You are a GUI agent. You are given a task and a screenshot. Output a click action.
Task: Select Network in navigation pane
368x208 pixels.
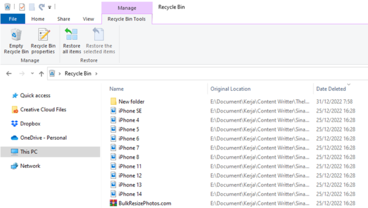(x=30, y=166)
